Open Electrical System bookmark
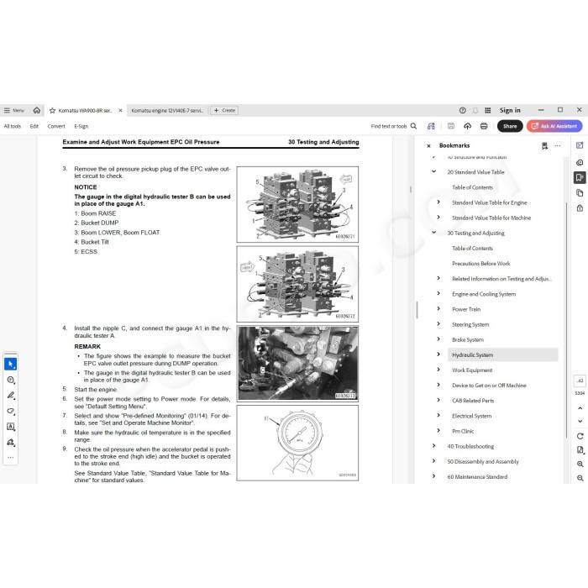This screenshot has width=588, height=588. (471, 417)
